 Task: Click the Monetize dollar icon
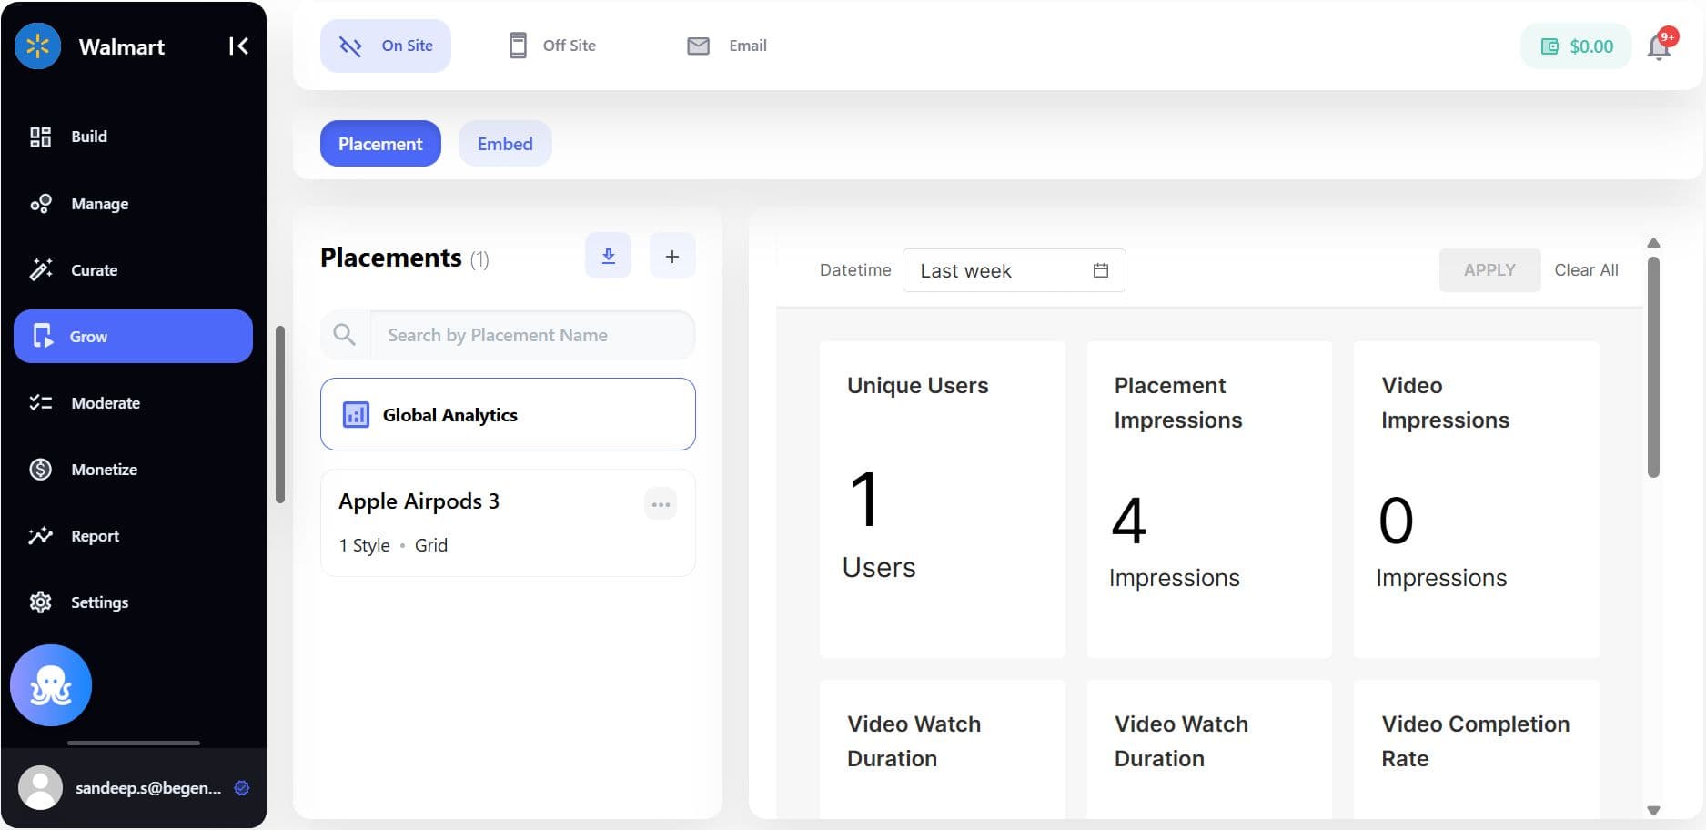pos(40,470)
